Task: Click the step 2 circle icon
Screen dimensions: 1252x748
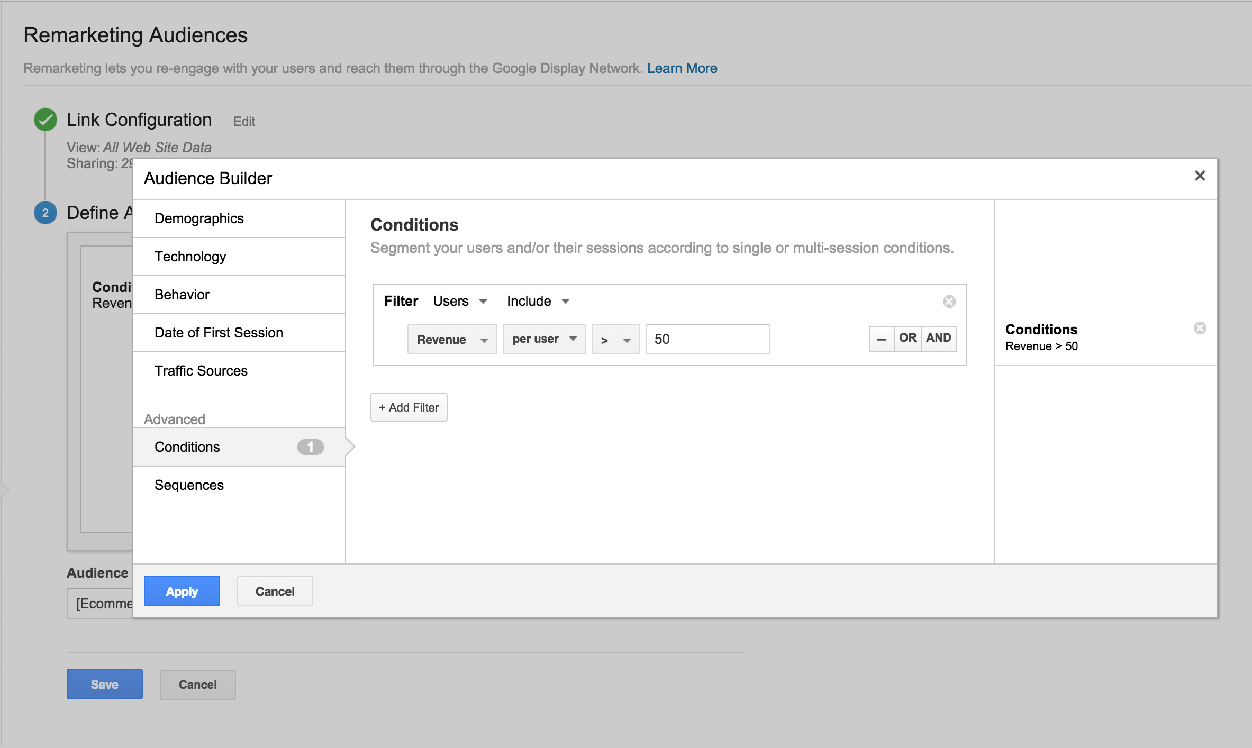Action: [x=46, y=213]
